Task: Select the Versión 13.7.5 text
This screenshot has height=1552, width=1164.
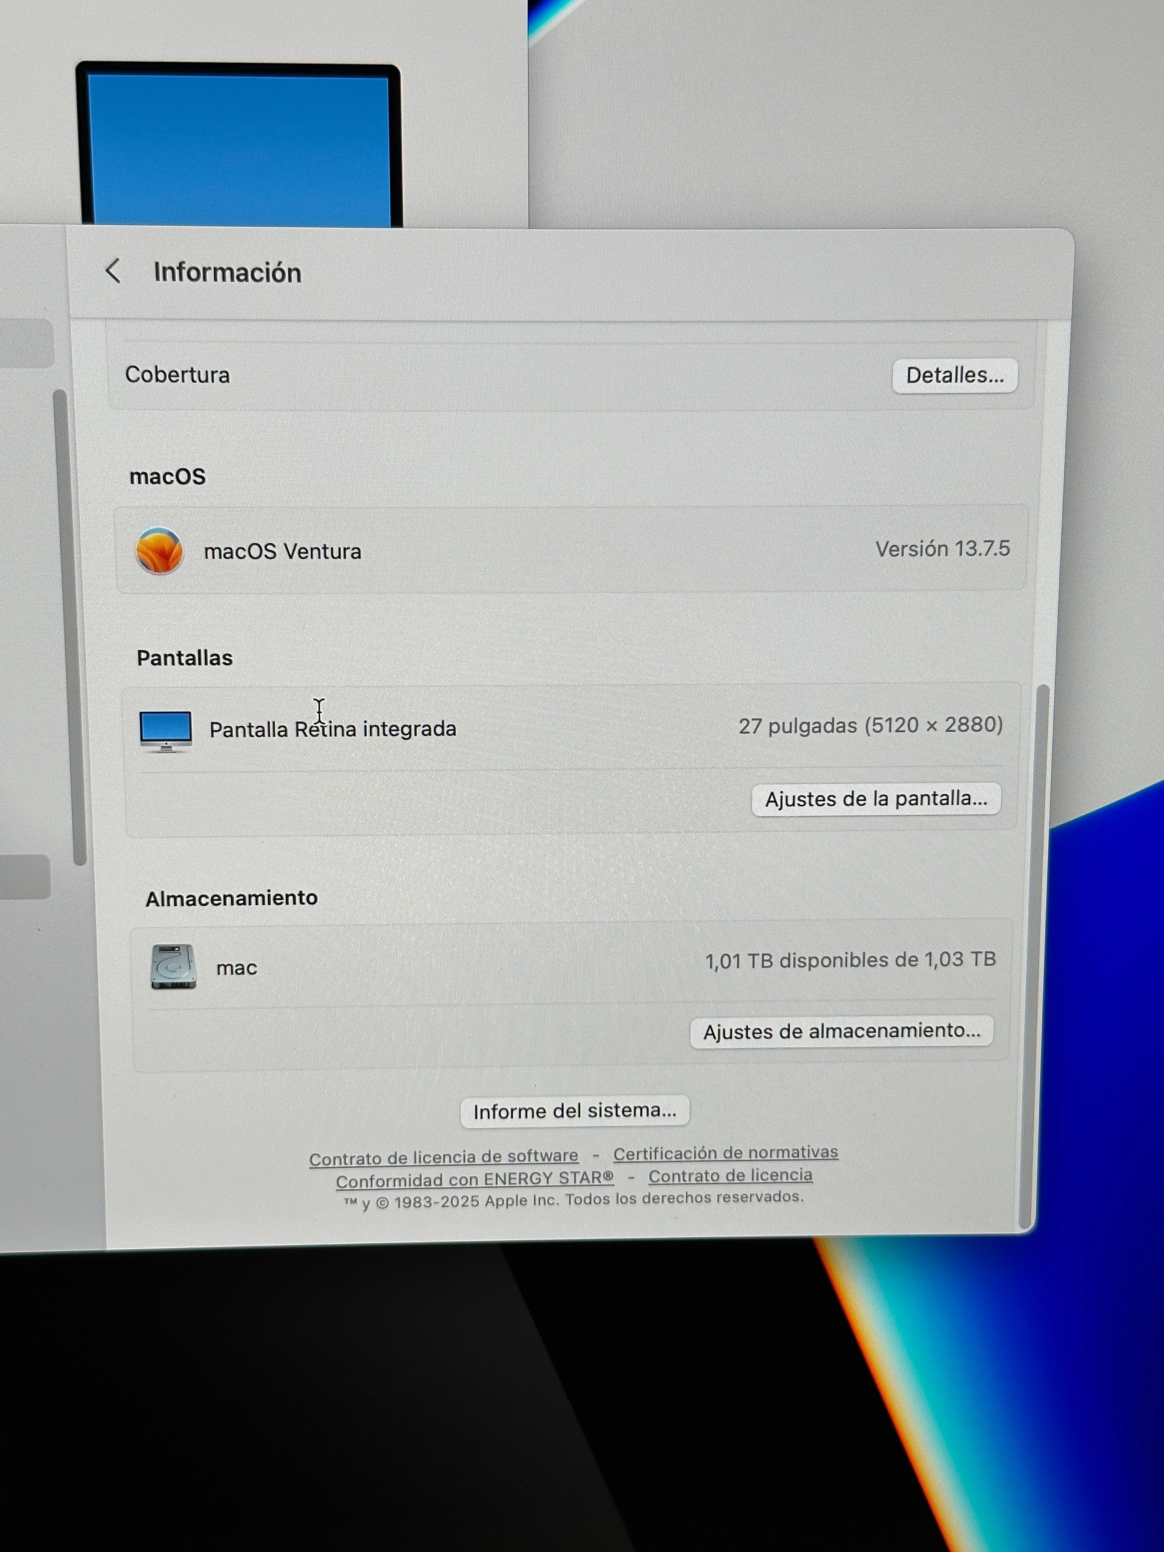Action: (942, 549)
